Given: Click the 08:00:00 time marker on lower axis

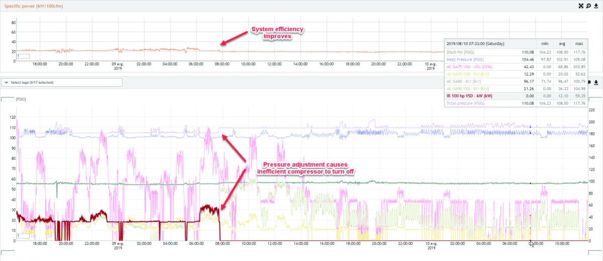Looking at the screenshot, I should coord(222,244).
